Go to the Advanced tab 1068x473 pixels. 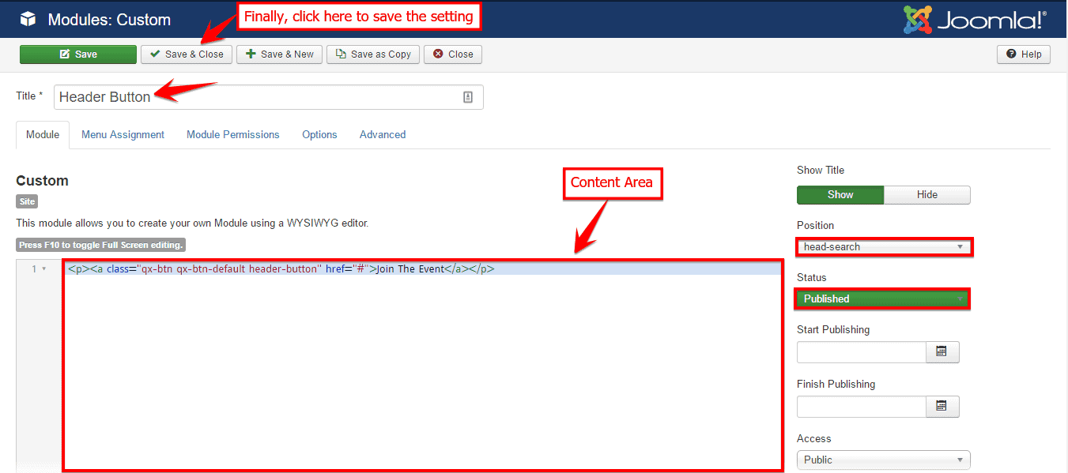click(382, 135)
